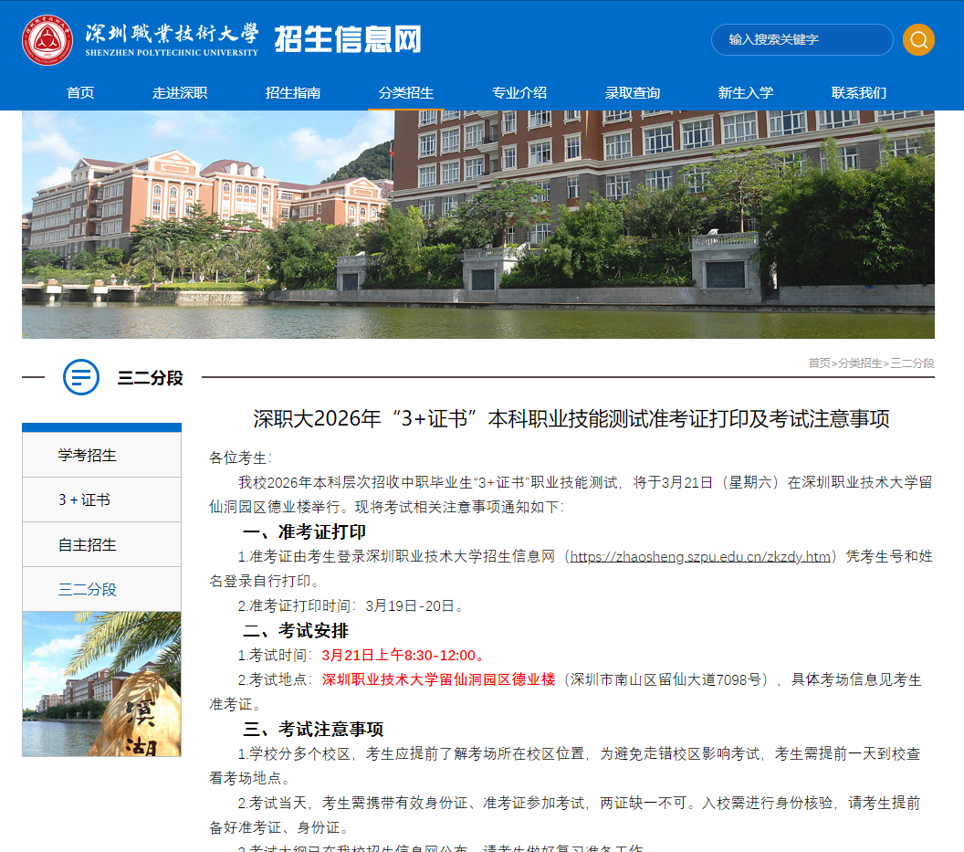
Task: Click the circular list icon beside 三二分段 heading
Action: coord(81,378)
